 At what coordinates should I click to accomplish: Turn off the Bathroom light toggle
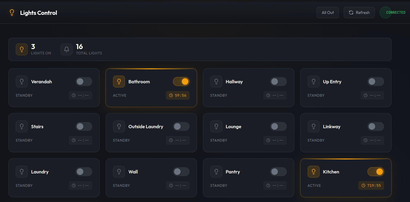[181, 82]
